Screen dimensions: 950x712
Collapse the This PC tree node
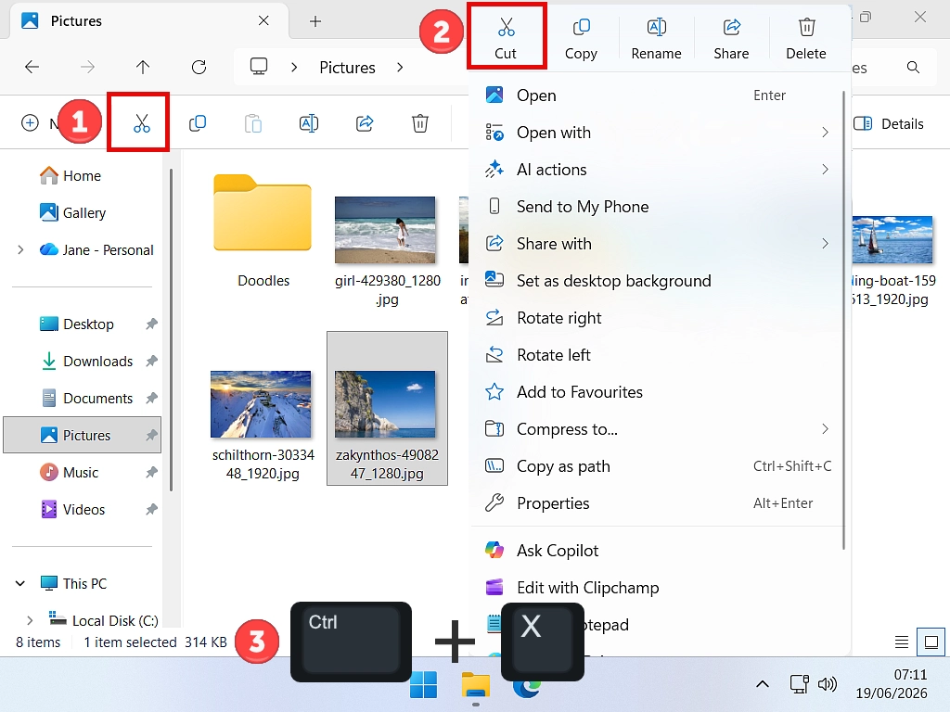20,584
